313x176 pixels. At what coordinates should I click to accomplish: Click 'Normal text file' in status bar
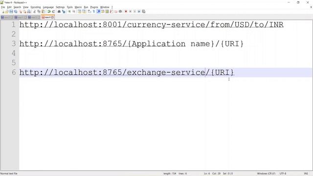(9, 174)
